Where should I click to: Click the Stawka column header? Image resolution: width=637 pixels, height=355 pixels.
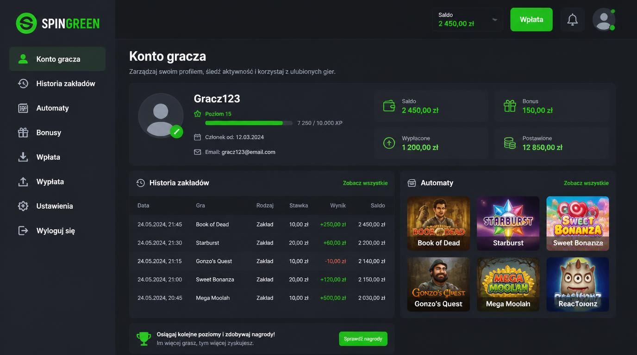coord(299,205)
